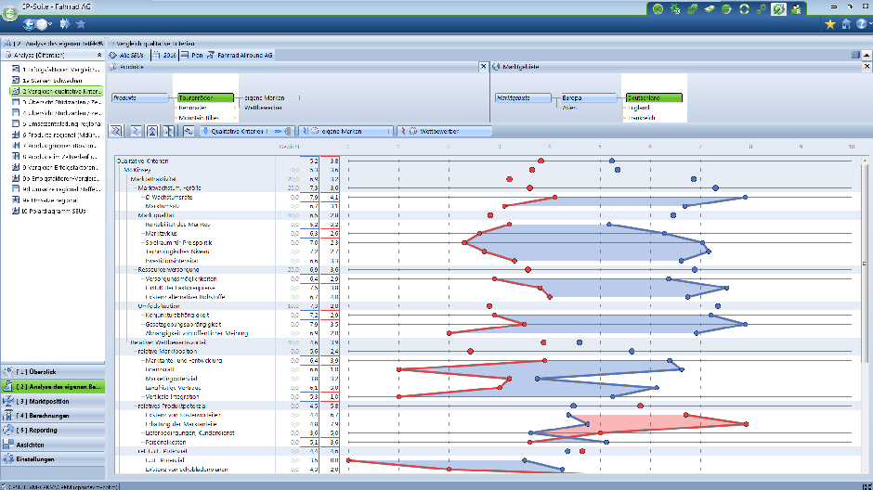Open the Einstellungen navigation section
Viewport: 873px width, 490px height.
(52, 459)
